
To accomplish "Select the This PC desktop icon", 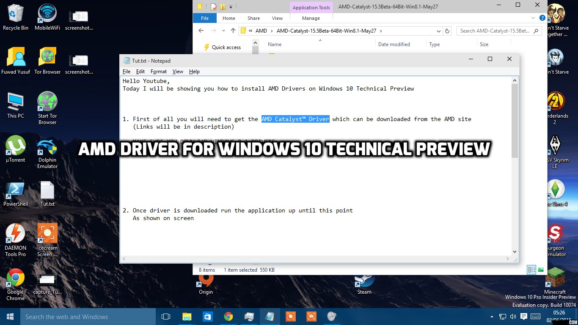I will tap(16, 105).
